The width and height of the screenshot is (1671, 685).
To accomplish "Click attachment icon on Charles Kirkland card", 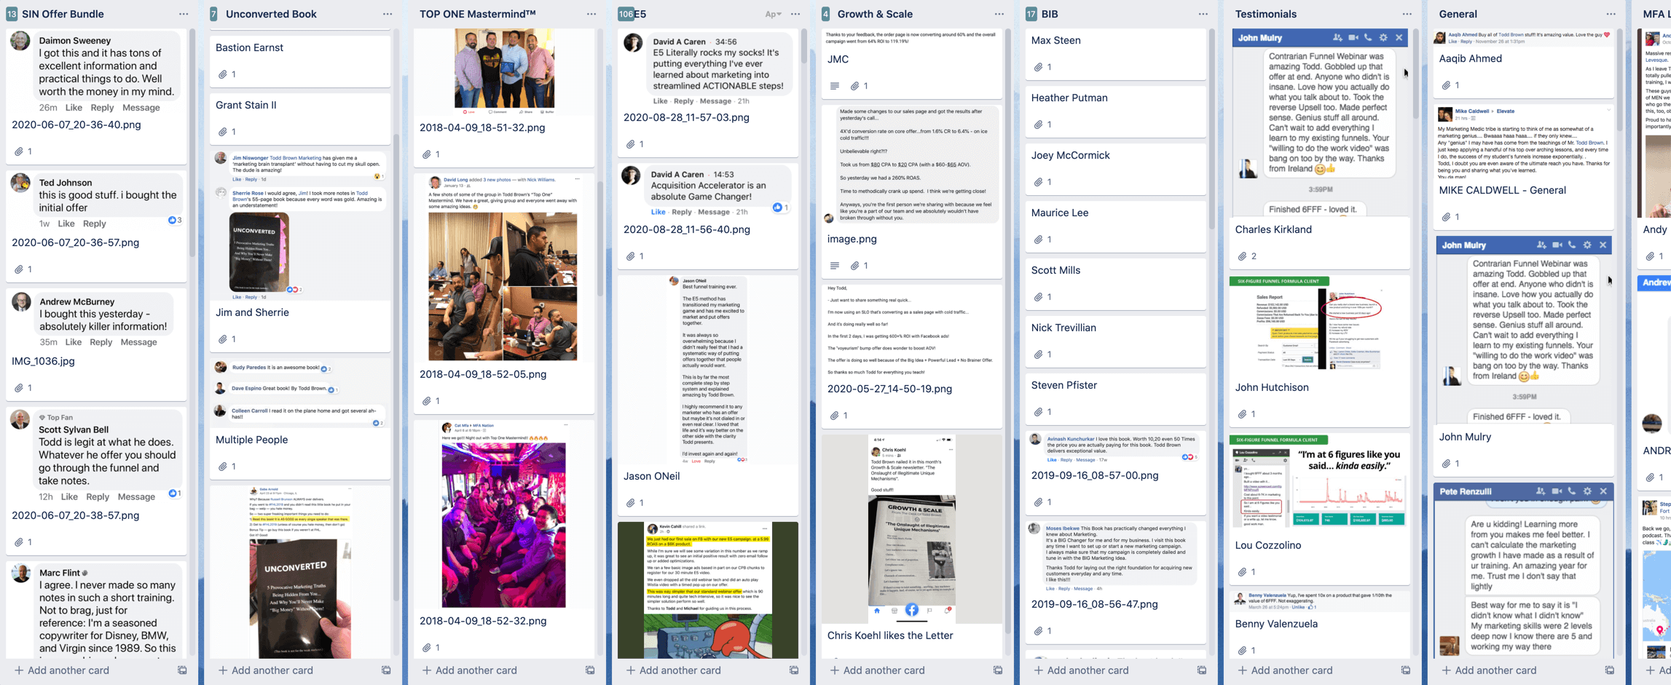I will click(x=1243, y=256).
